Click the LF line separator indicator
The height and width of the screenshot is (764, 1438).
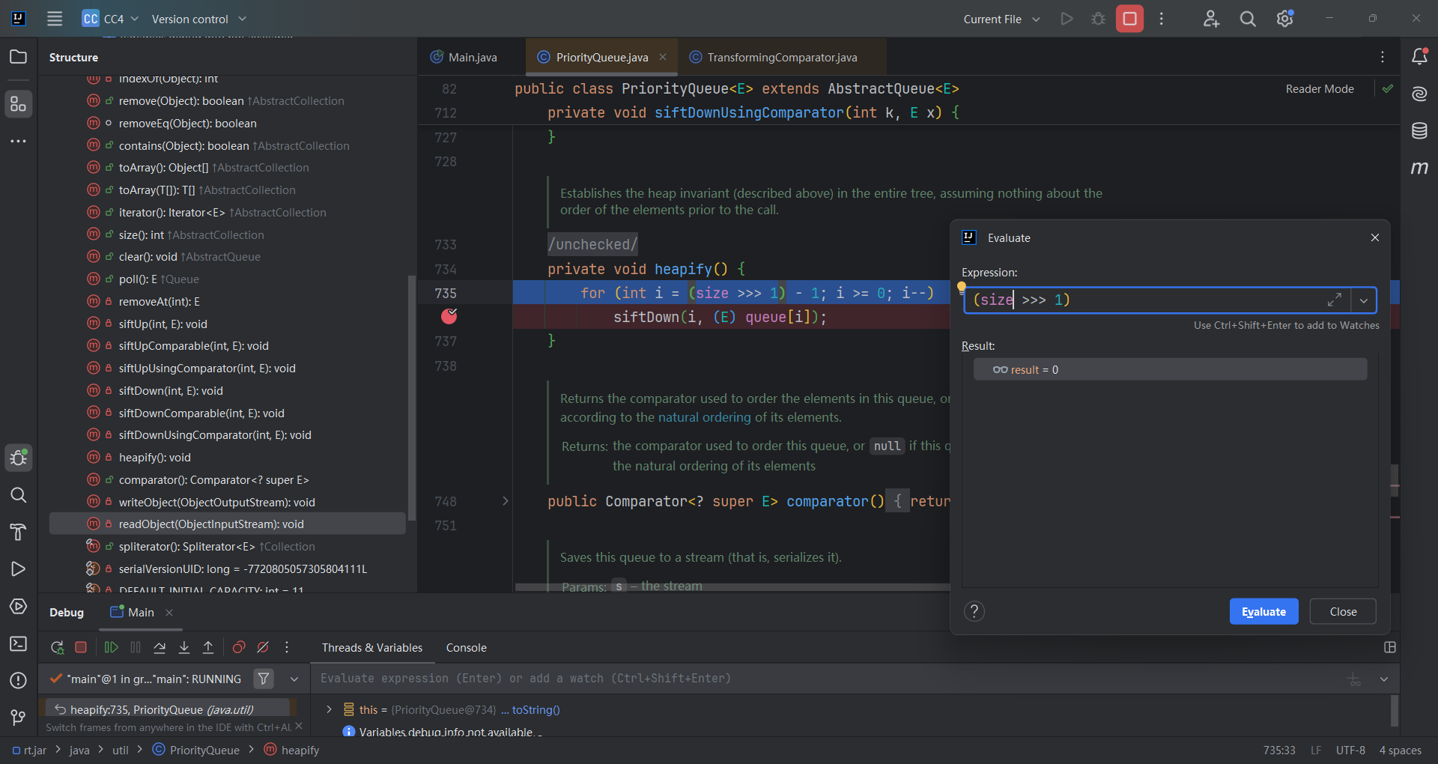point(1316,750)
